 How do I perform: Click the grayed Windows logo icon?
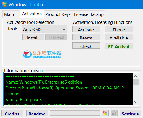114,113
